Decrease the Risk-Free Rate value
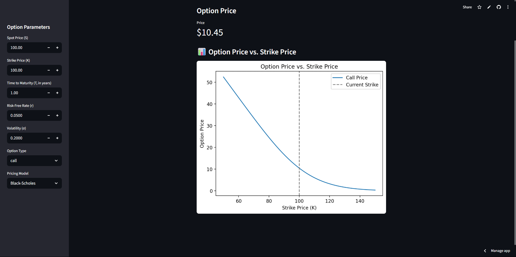The image size is (516, 257). 49,115
